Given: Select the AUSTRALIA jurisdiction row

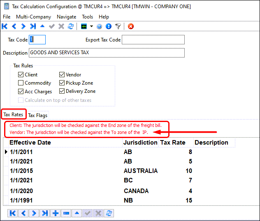Looking at the screenshot, I should pyautogui.click(x=140, y=171).
